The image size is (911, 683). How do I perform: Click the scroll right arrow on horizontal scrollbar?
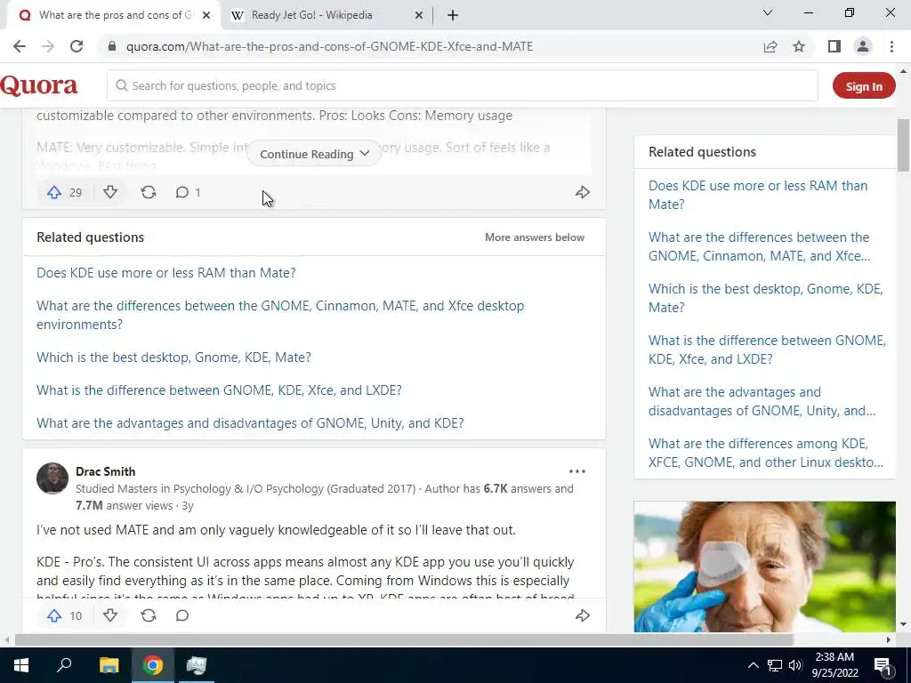point(889,639)
